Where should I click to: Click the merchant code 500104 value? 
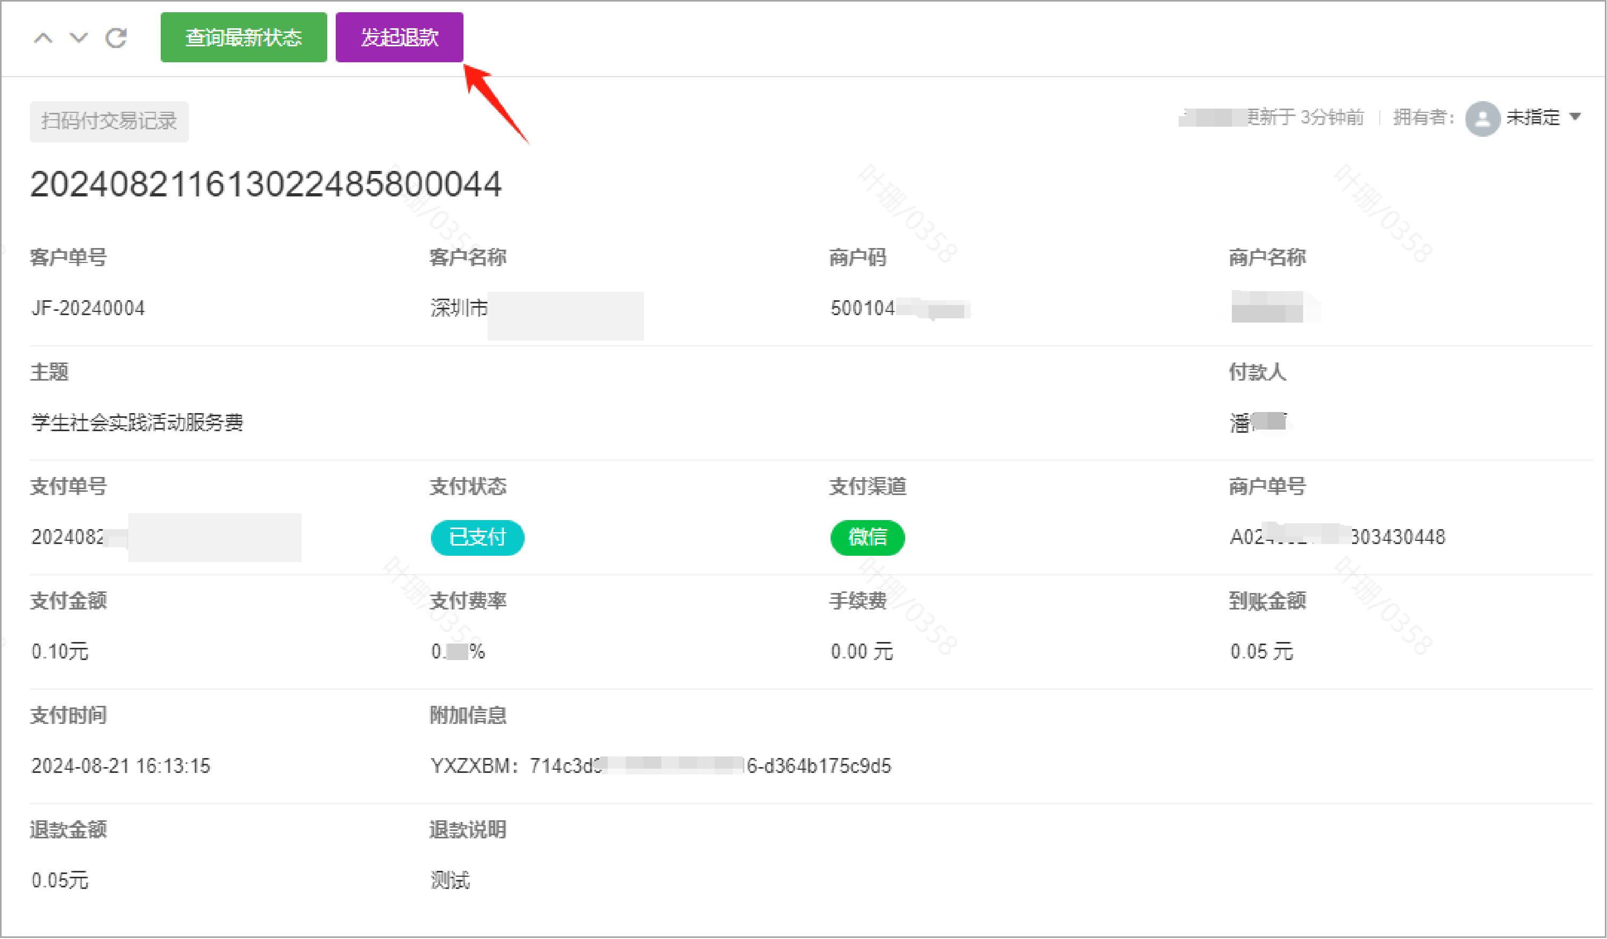coord(862,308)
